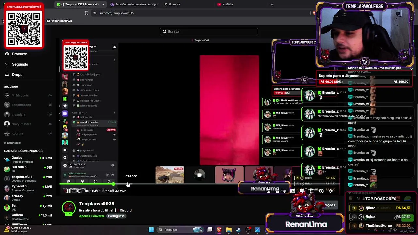Viewport: 418px width, 235px height.
Task: Create a Clip of the stream
Action: (281, 191)
